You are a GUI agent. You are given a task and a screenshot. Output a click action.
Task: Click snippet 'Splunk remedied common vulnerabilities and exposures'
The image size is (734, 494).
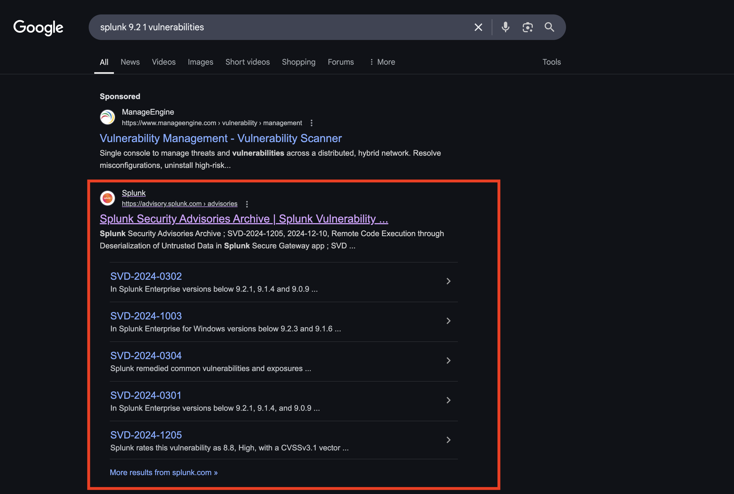tap(210, 369)
